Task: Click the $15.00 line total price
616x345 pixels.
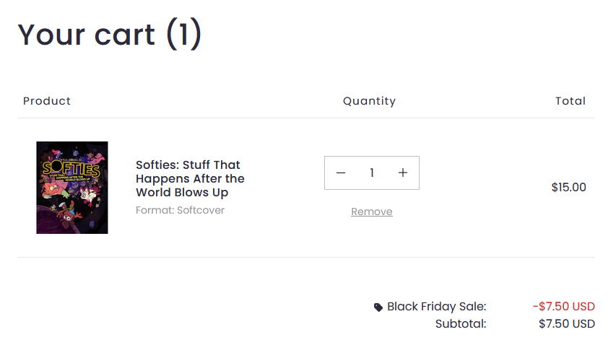Action: click(x=568, y=188)
